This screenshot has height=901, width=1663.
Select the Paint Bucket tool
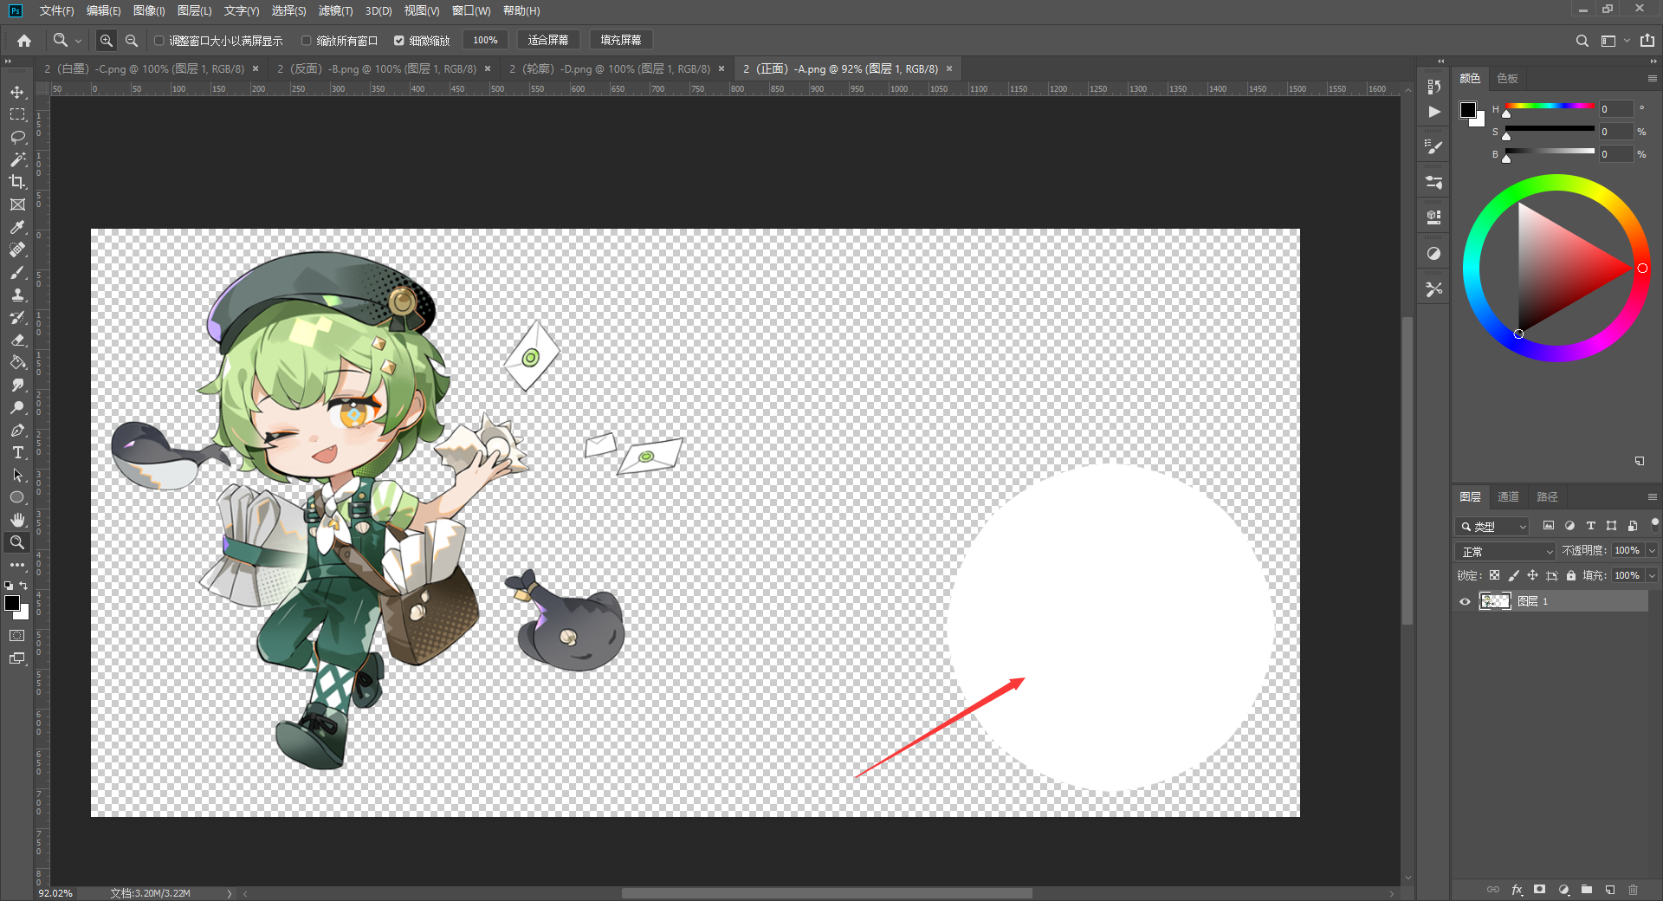click(x=17, y=362)
